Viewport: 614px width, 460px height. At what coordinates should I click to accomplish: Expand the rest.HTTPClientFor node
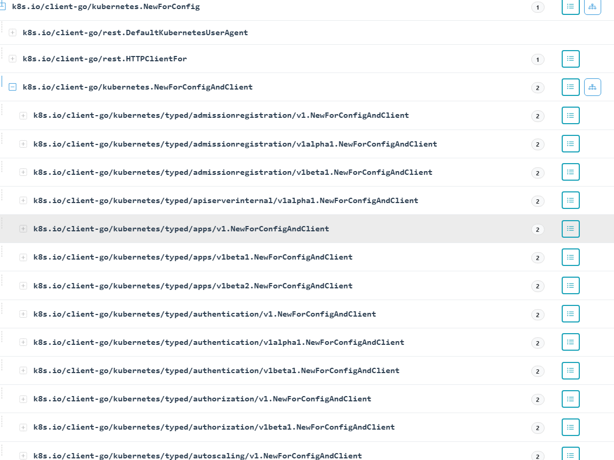(x=13, y=59)
